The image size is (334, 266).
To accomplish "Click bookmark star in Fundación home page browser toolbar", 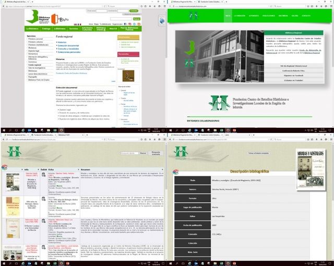I will click(308, 6).
